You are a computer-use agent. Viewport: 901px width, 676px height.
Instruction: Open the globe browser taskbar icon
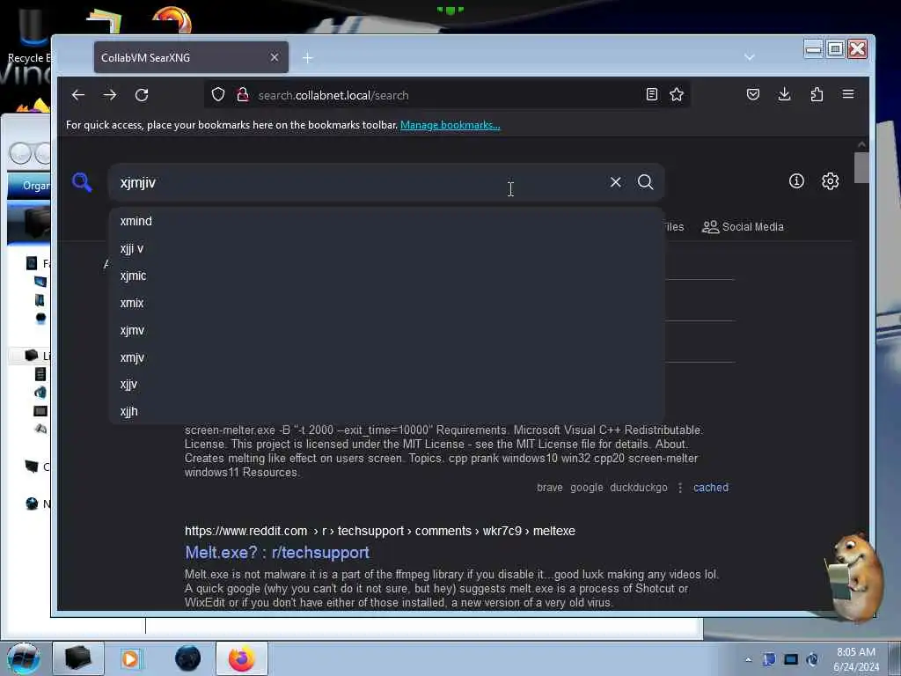click(188, 658)
